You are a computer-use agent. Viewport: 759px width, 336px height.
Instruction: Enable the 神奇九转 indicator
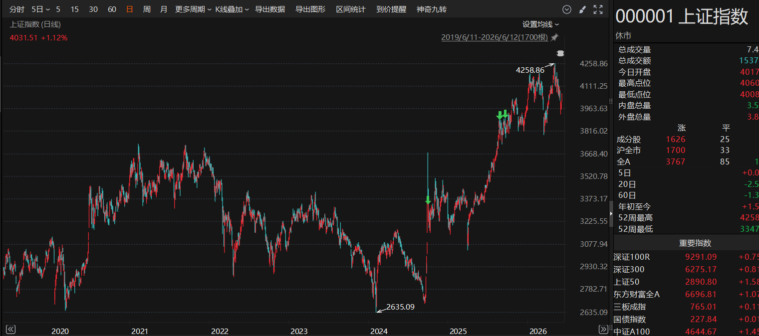tap(432, 9)
